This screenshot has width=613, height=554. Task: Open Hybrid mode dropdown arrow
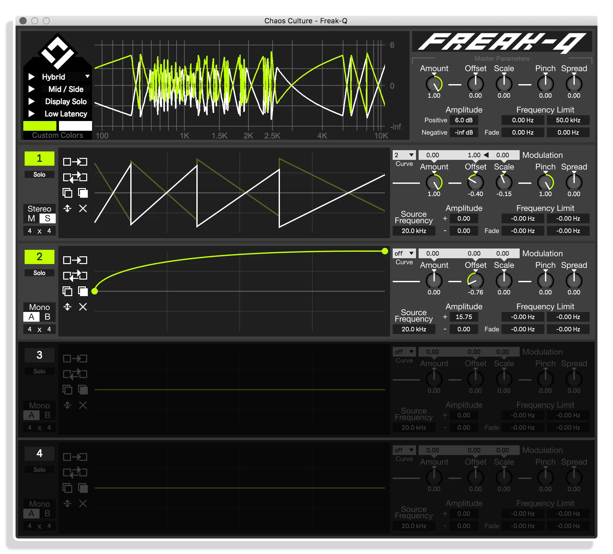click(87, 76)
